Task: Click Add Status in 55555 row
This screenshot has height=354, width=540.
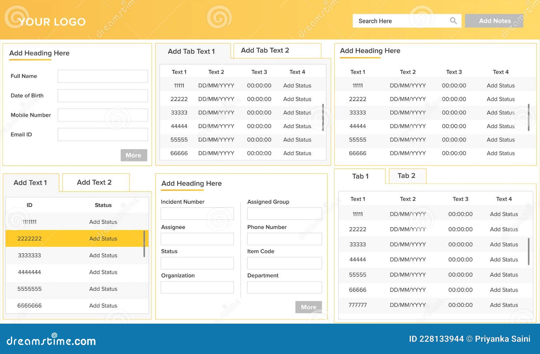Action: [297, 140]
